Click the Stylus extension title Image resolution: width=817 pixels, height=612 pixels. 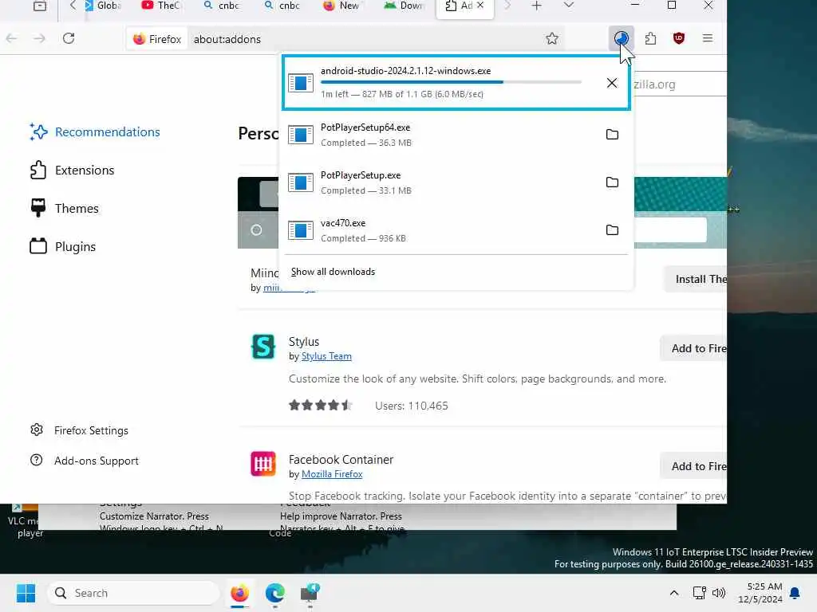(x=304, y=342)
